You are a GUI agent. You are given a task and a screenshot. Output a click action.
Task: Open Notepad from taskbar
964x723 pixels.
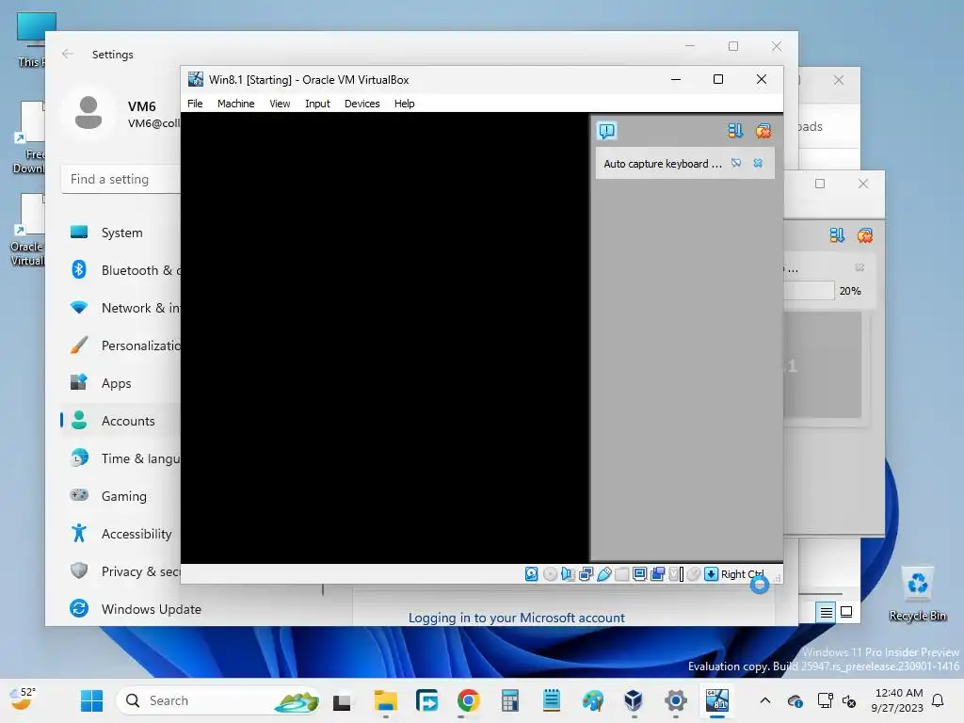pos(551,700)
